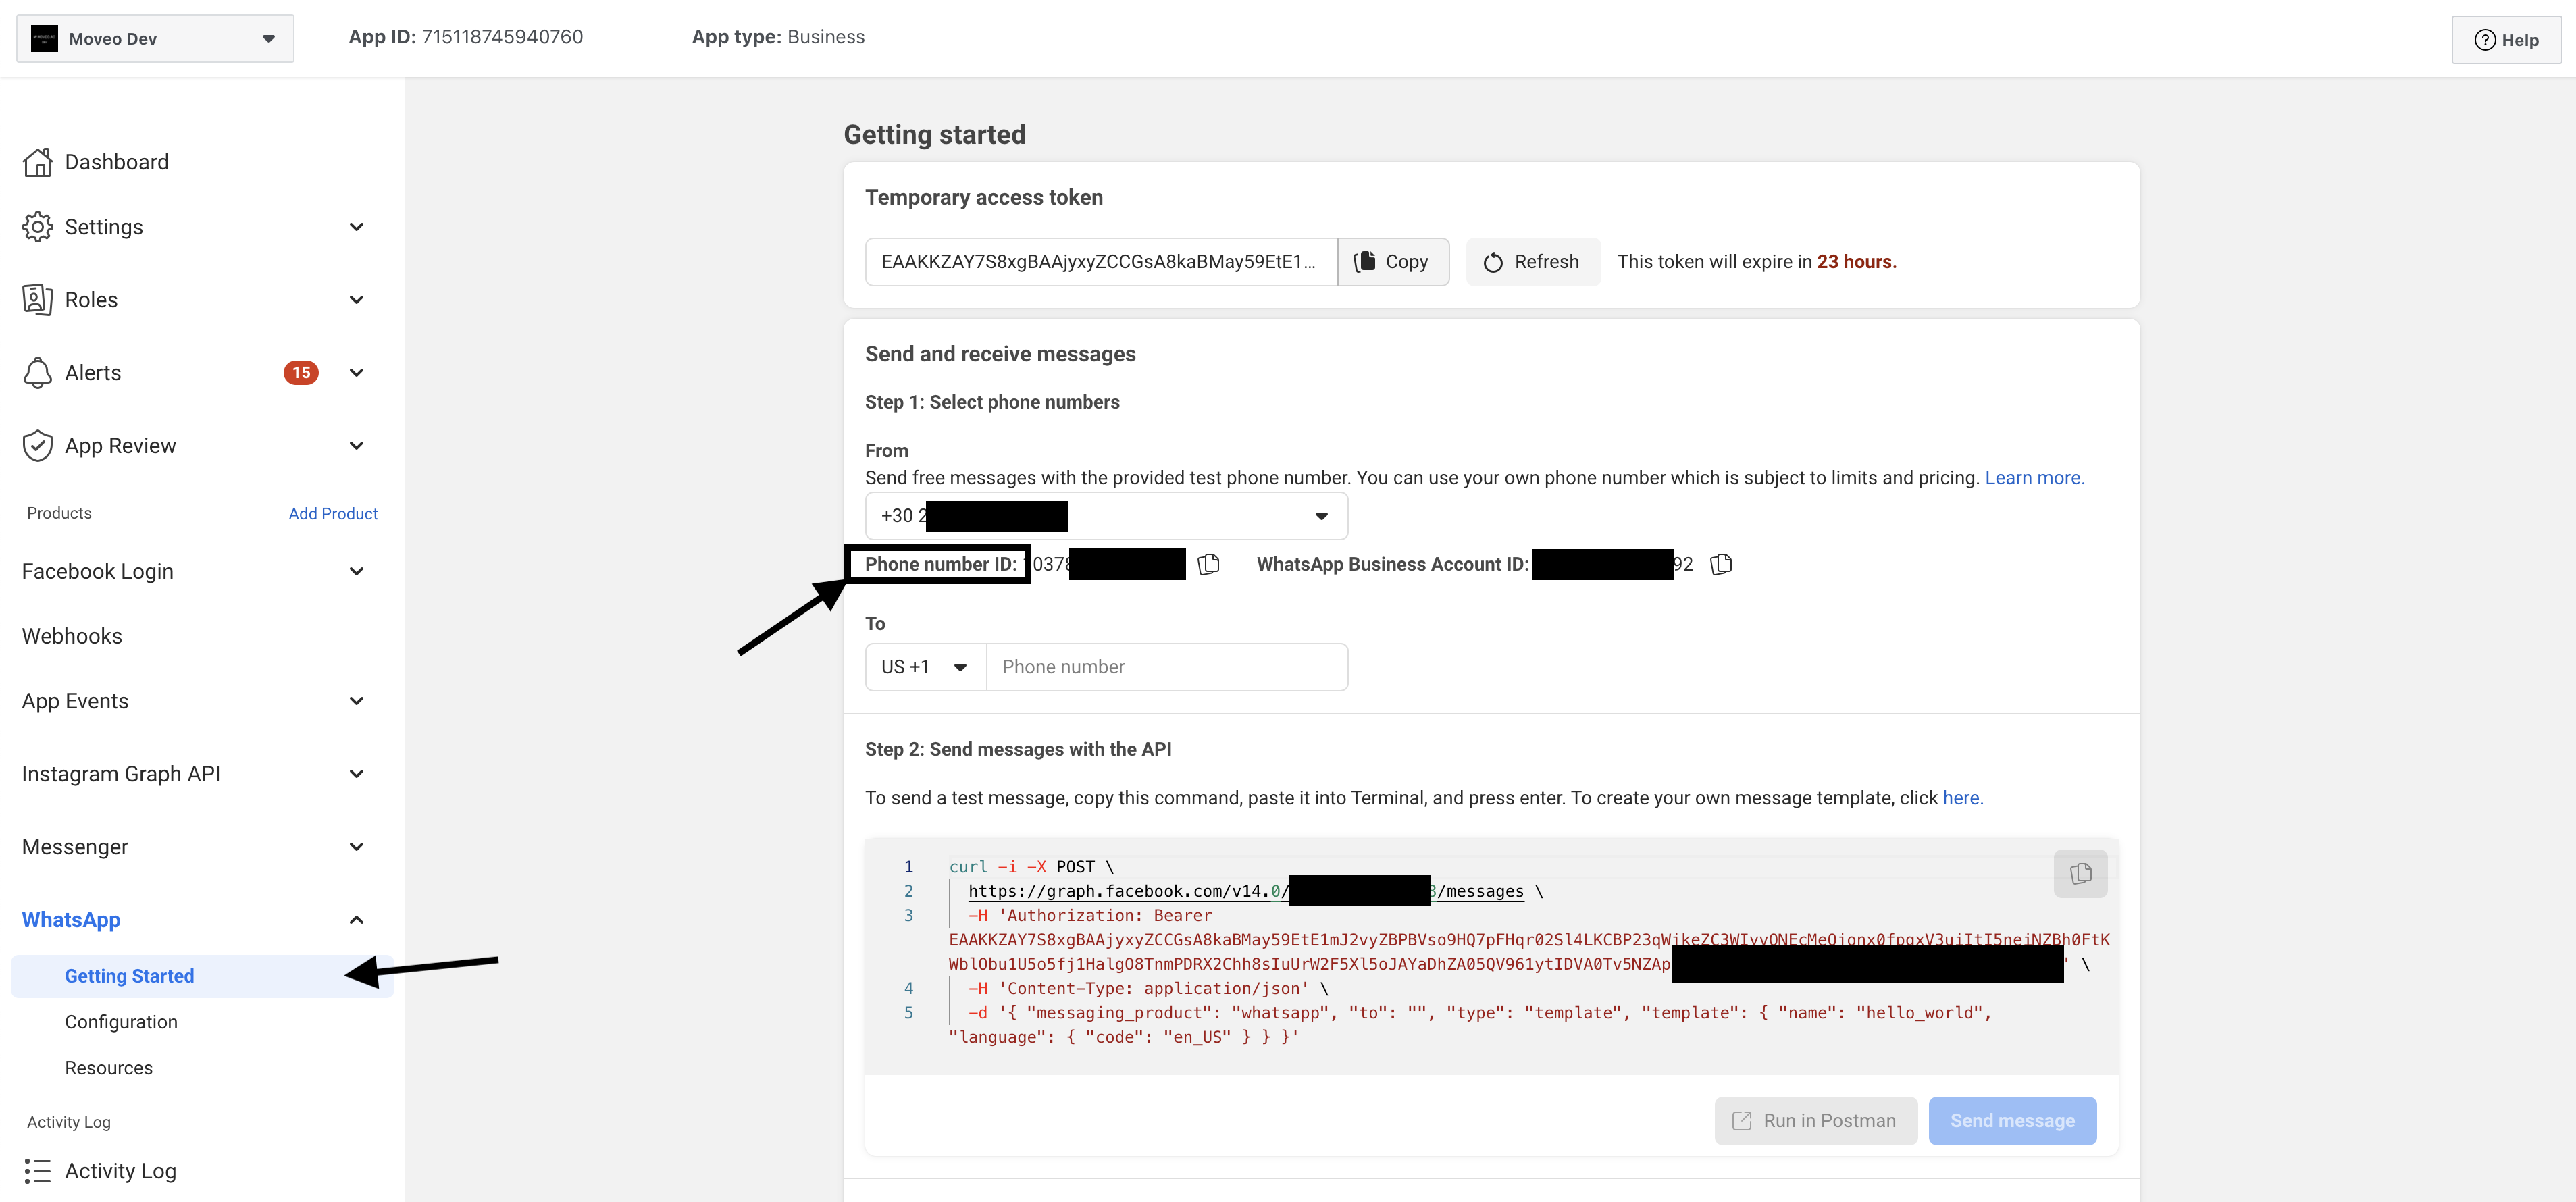
Task: Copy the WhatsApp Business Account ID icon
Action: pyautogui.click(x=1721, y=564)
